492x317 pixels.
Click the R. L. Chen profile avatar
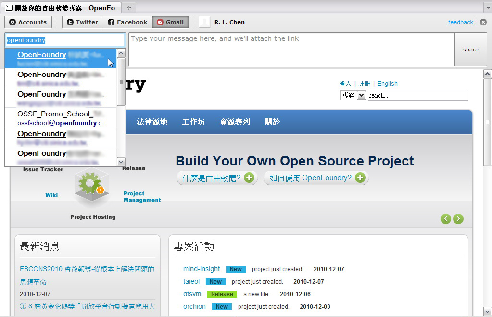204,22
